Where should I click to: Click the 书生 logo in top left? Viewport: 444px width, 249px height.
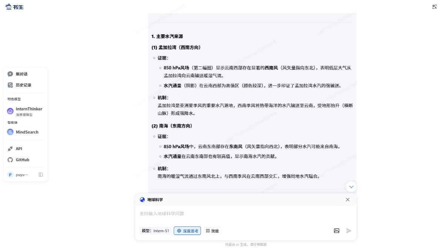pyautogui.click(x=16, y=7)
